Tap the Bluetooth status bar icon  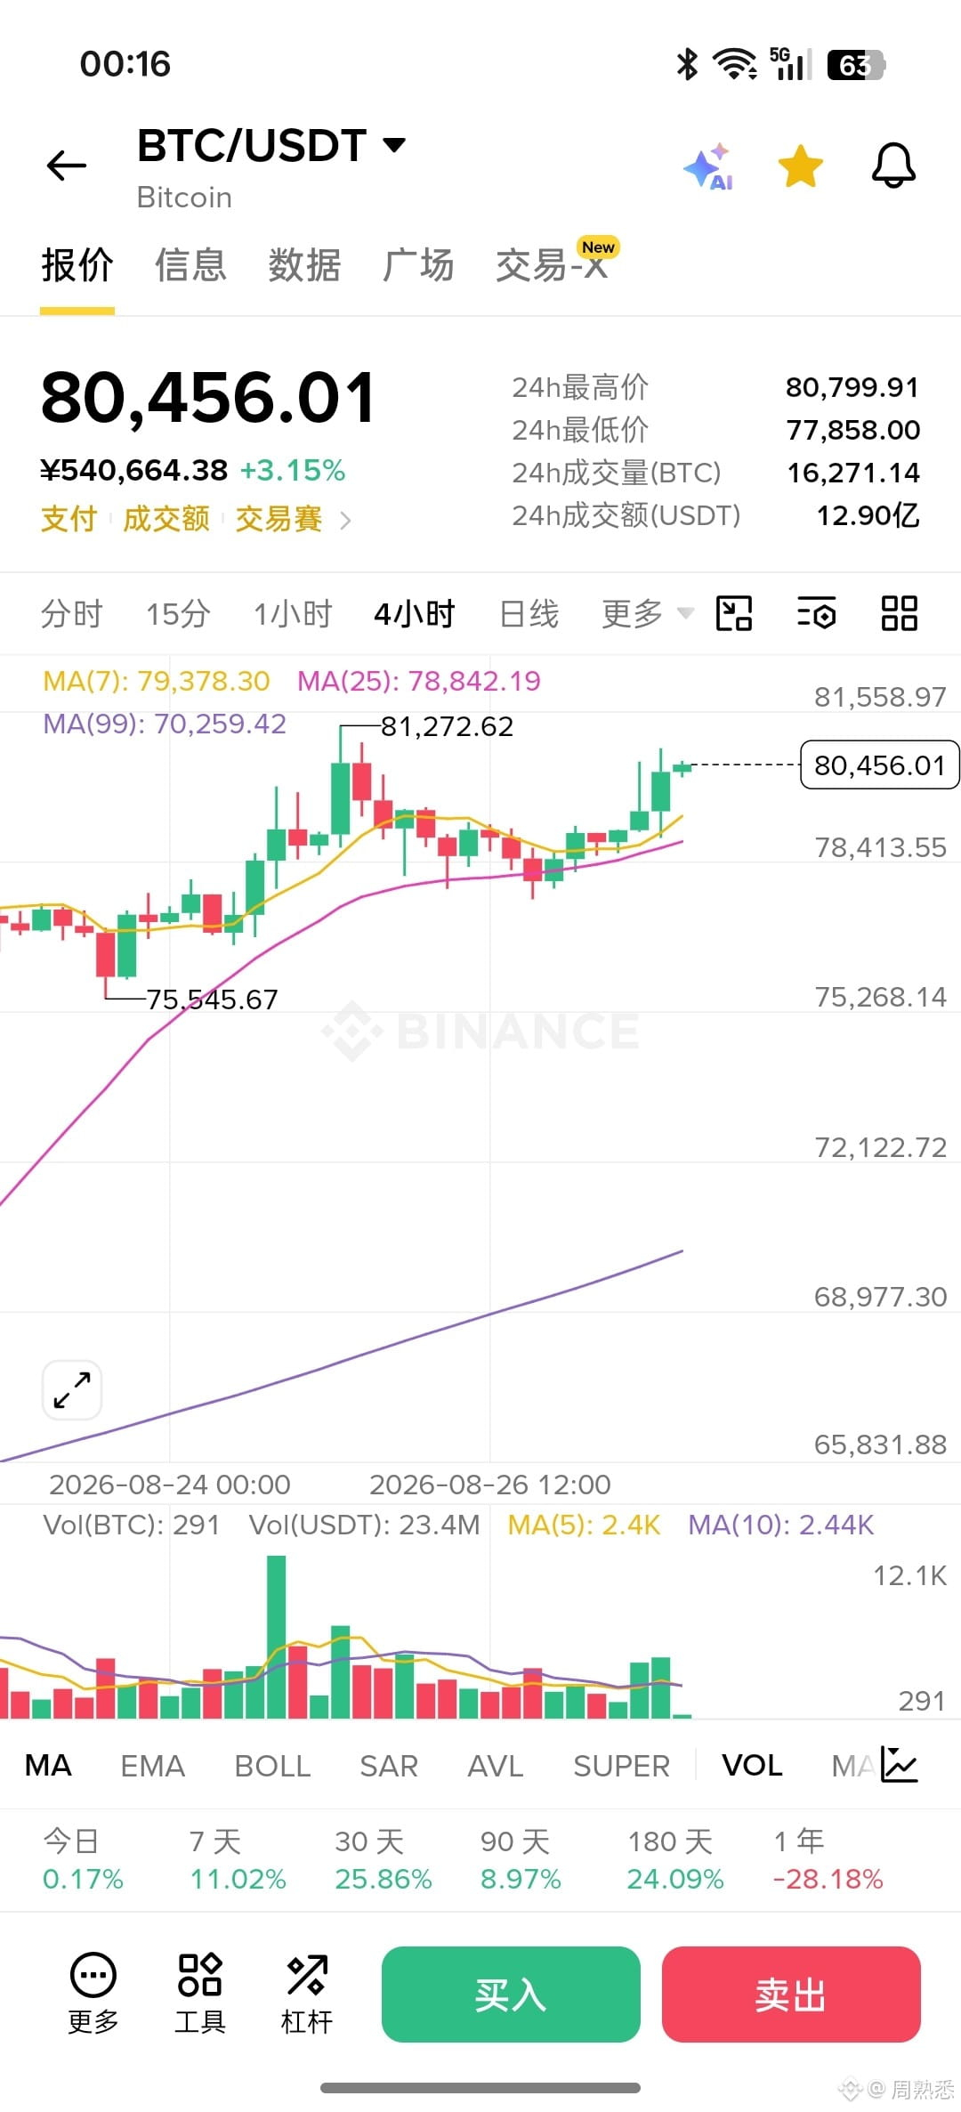tap(687, 64)
